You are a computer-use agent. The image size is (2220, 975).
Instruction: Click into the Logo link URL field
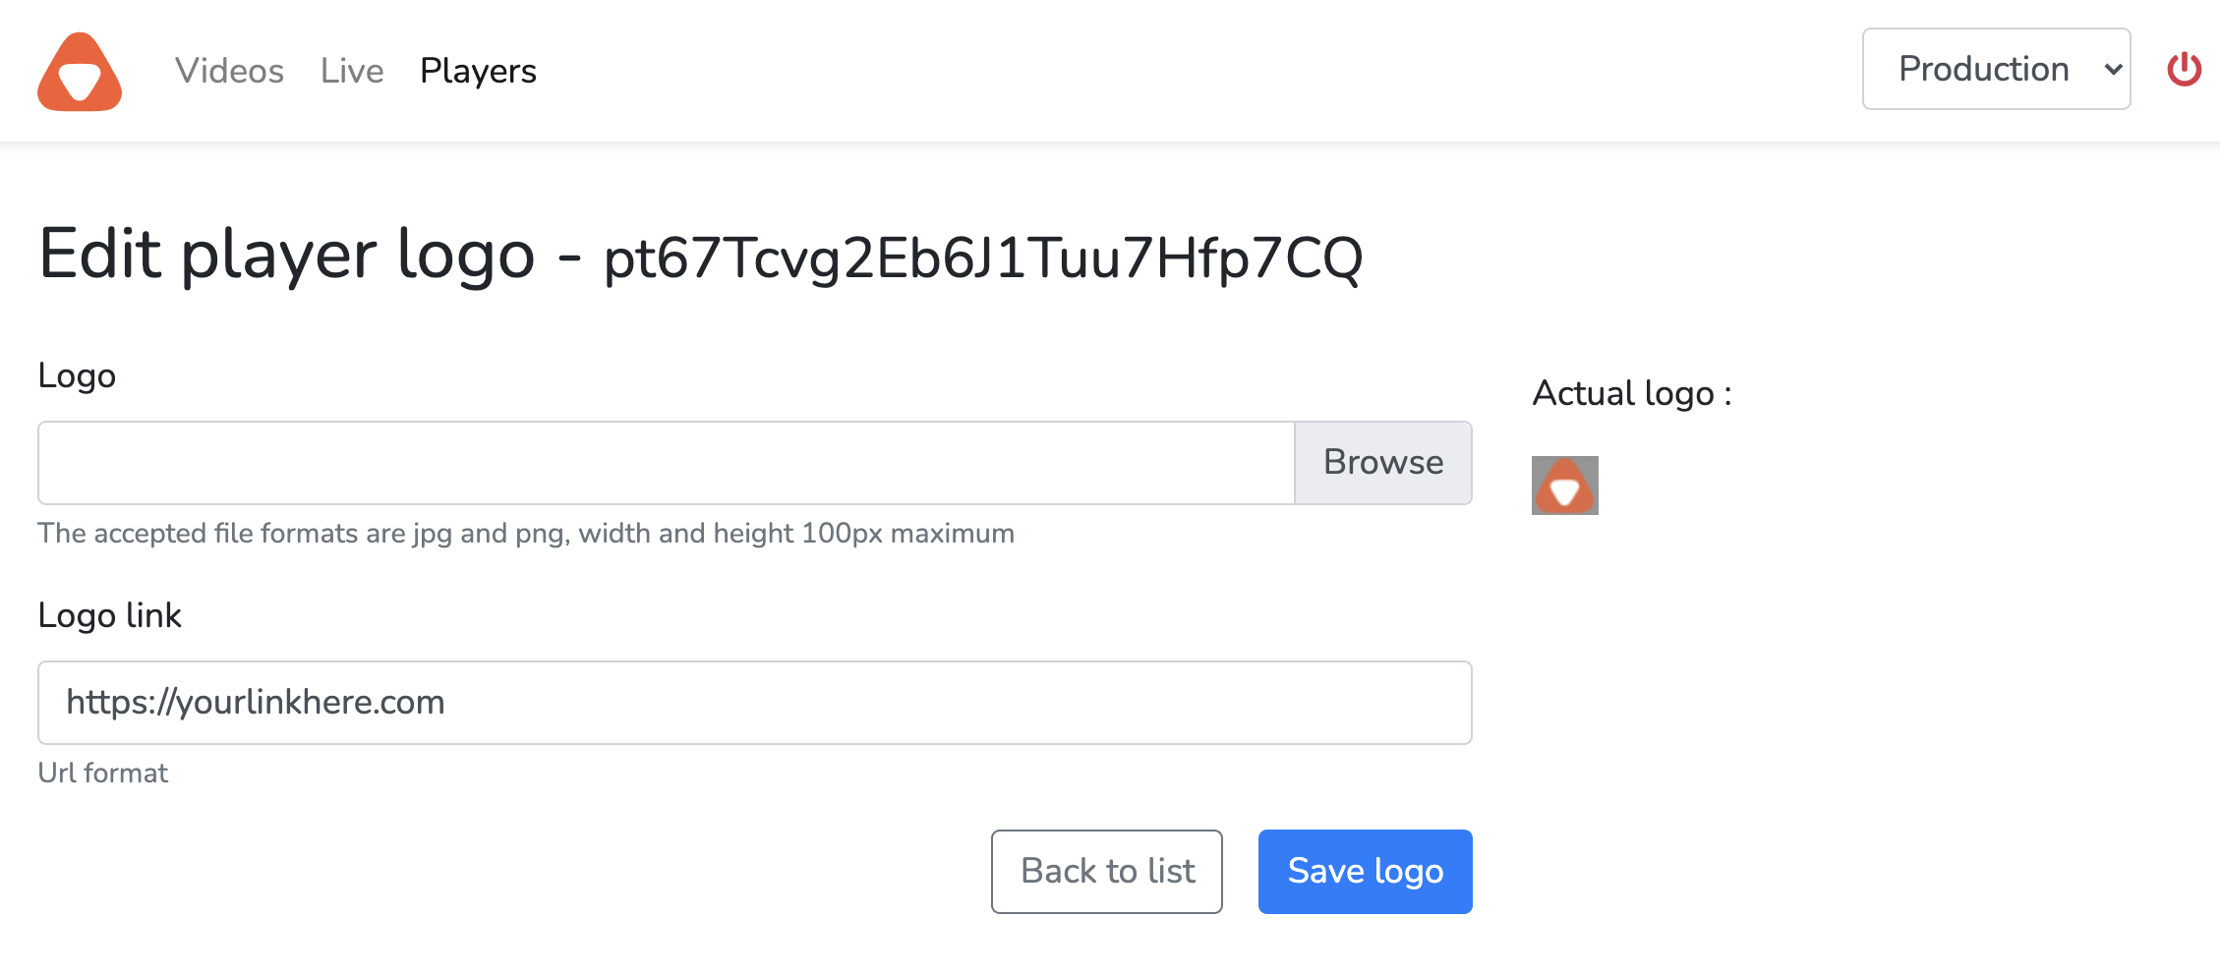tap(754, 703)
